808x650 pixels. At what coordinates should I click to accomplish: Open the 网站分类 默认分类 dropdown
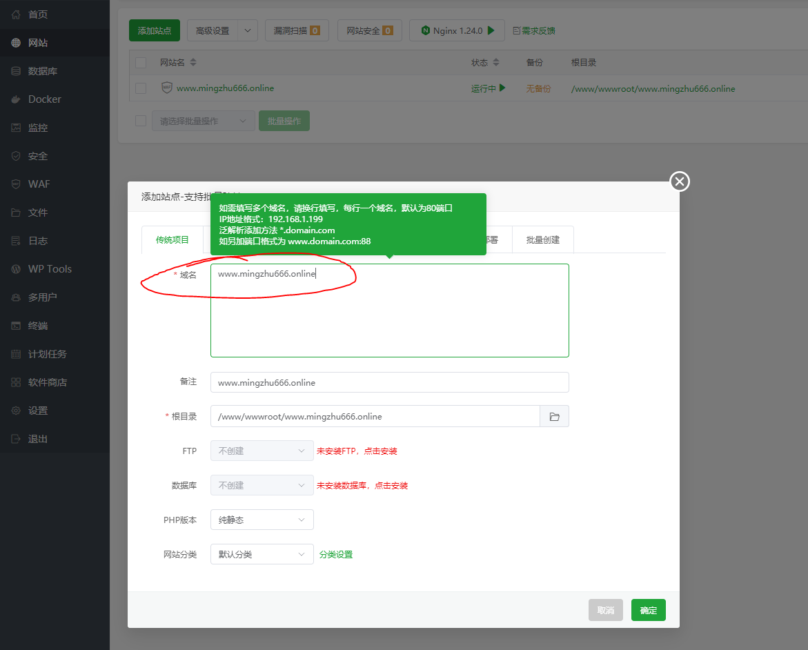pos(262,554)
